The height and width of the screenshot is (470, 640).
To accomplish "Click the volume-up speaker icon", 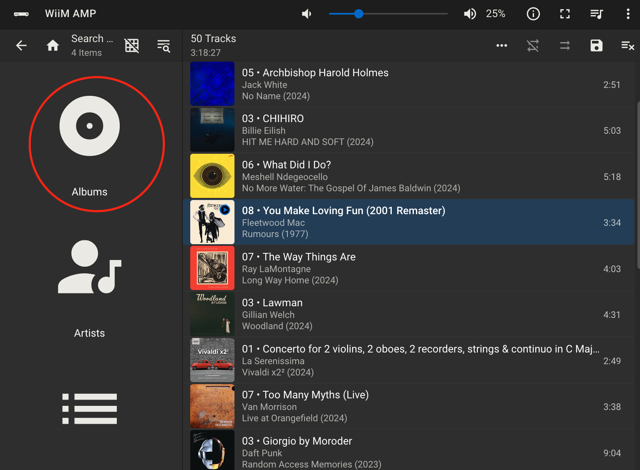I will (470, 14).
